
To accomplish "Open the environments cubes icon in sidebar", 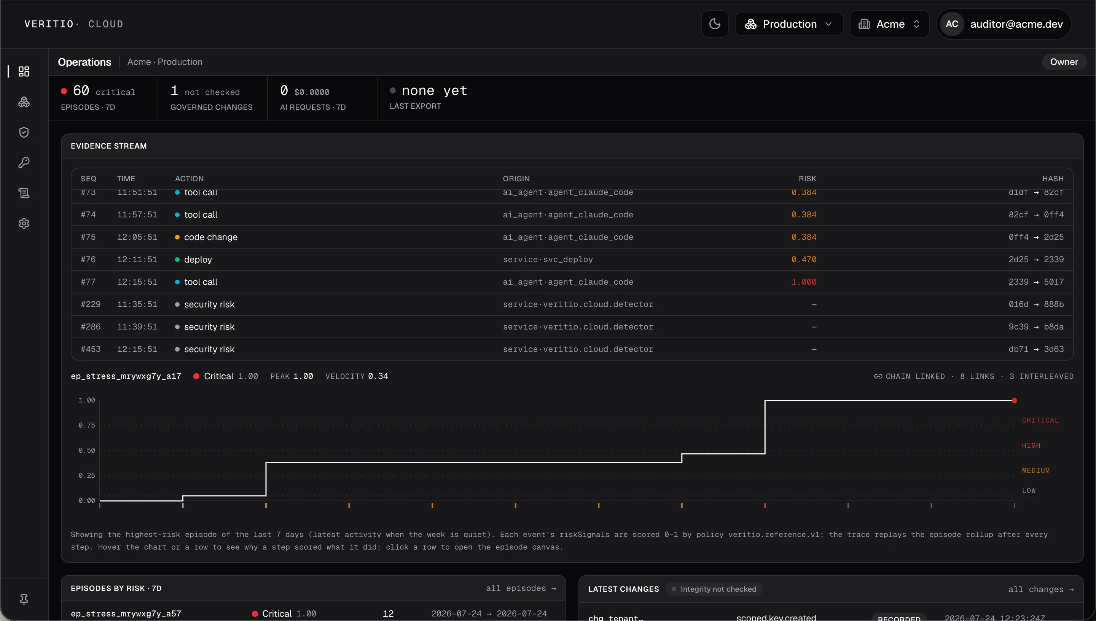I will tap(24, 102).
